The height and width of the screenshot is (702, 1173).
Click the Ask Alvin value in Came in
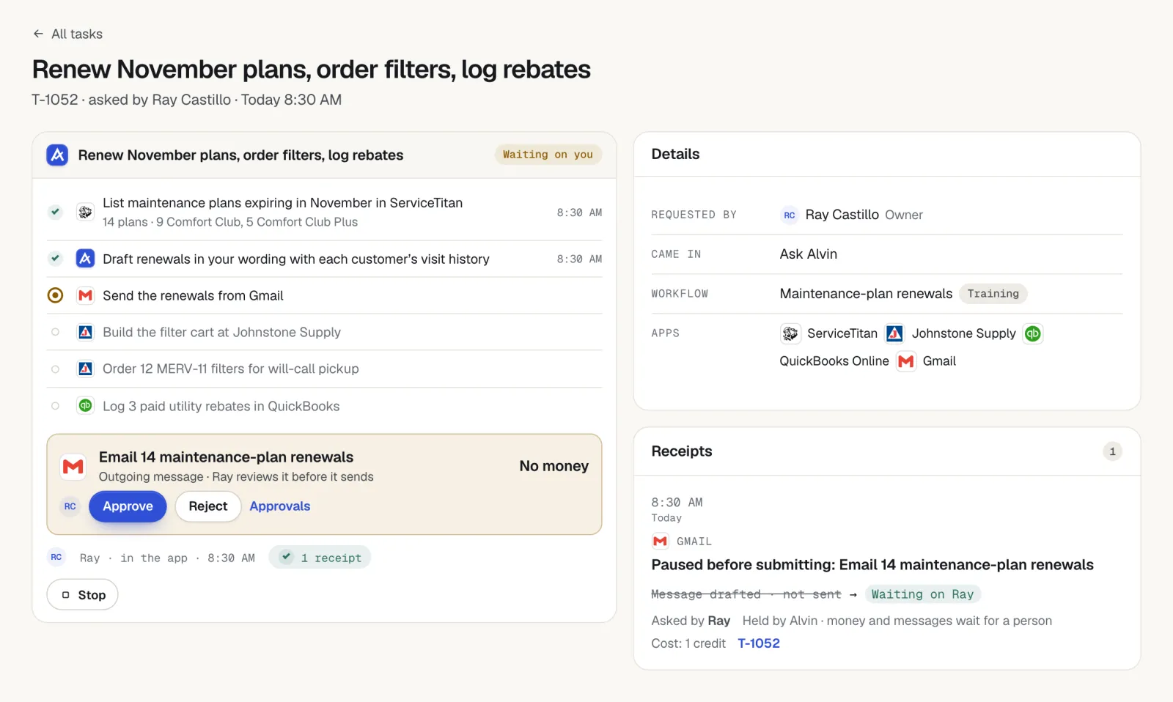808,254
